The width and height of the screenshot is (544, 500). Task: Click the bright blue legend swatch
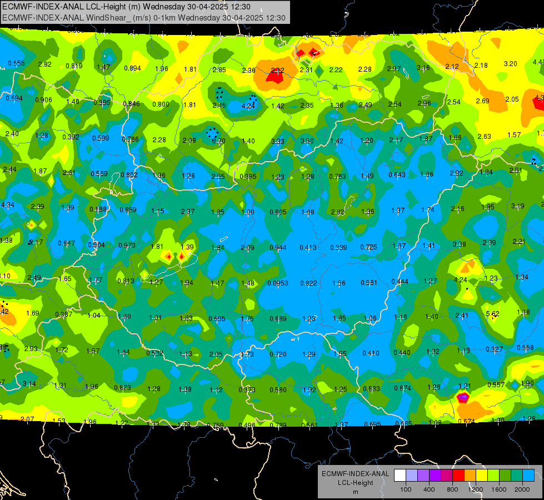(528, 475)
